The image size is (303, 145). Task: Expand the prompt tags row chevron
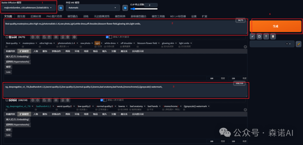click(245, 47)
